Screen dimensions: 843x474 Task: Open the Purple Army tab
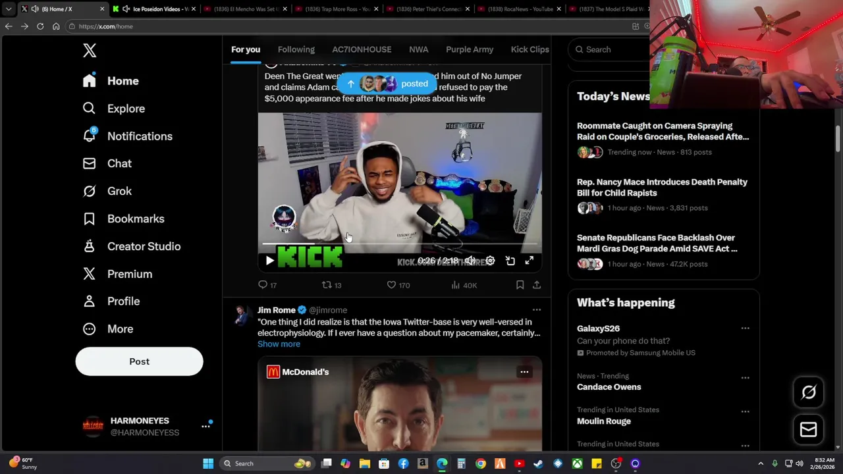click(x=470, y=49)
